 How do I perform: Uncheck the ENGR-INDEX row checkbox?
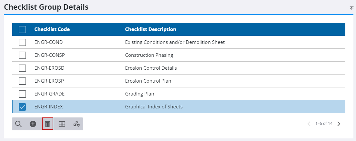click(x=22, y=107)
